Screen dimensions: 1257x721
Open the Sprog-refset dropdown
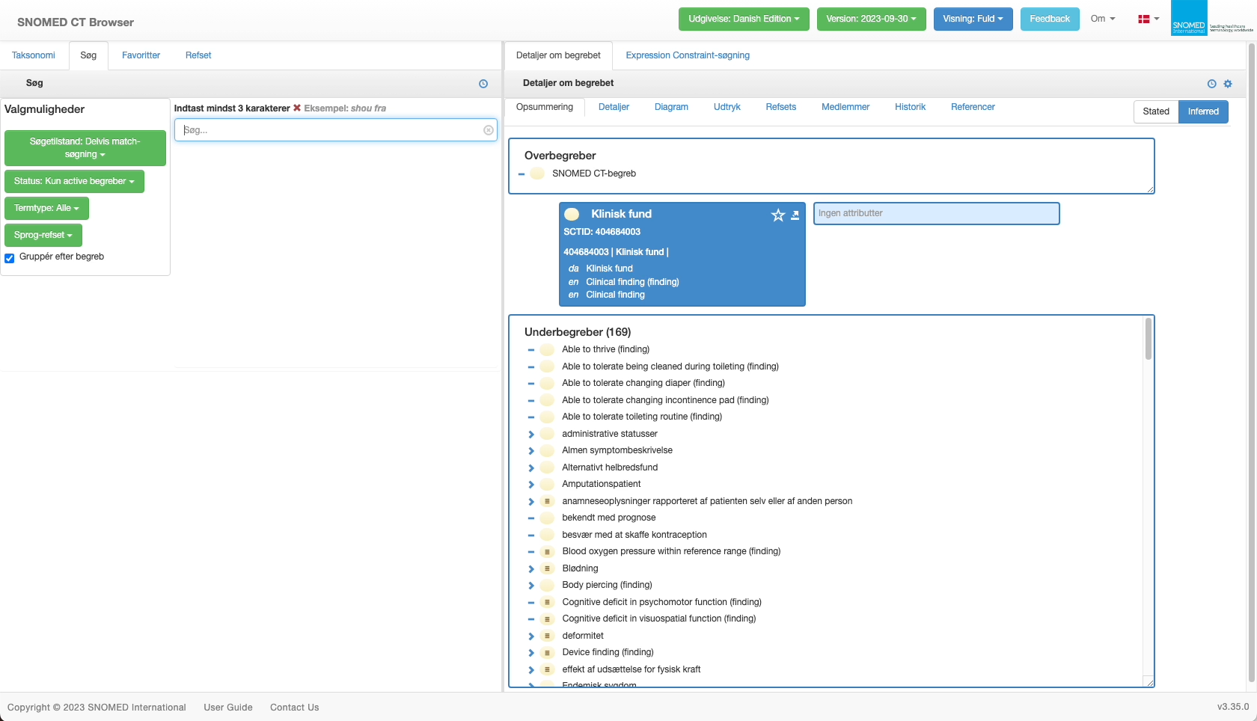[43, 235]
